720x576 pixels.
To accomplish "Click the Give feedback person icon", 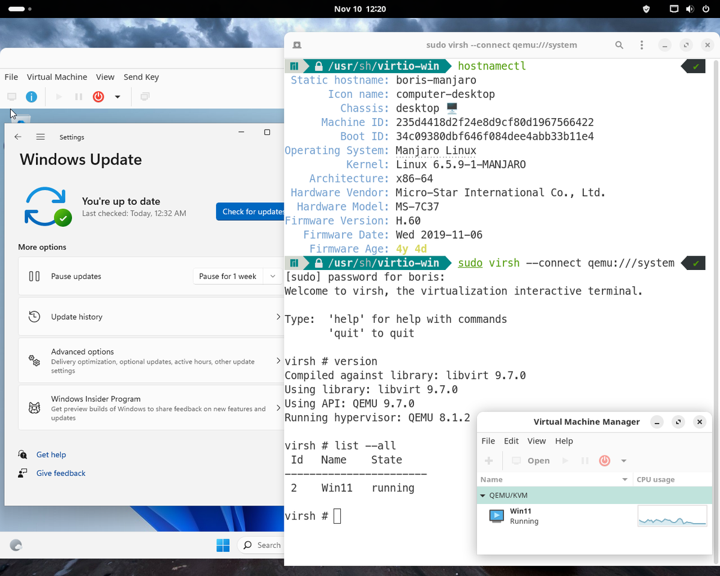I will pos(23,473).
